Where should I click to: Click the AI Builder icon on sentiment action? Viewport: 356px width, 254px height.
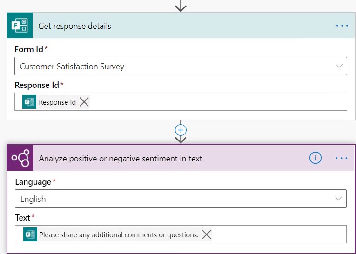point(20,158)
